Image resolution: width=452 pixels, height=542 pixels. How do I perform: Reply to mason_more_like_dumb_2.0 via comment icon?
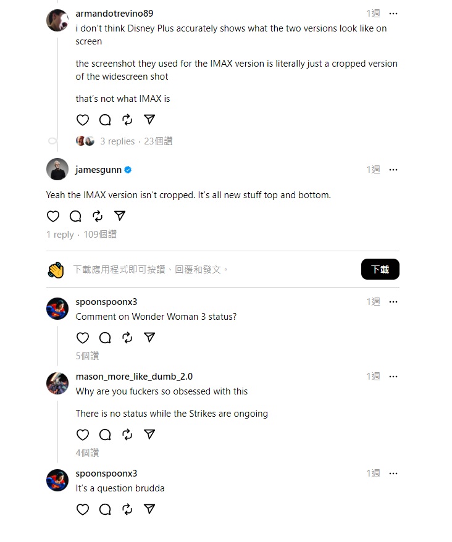click(105, 435)
